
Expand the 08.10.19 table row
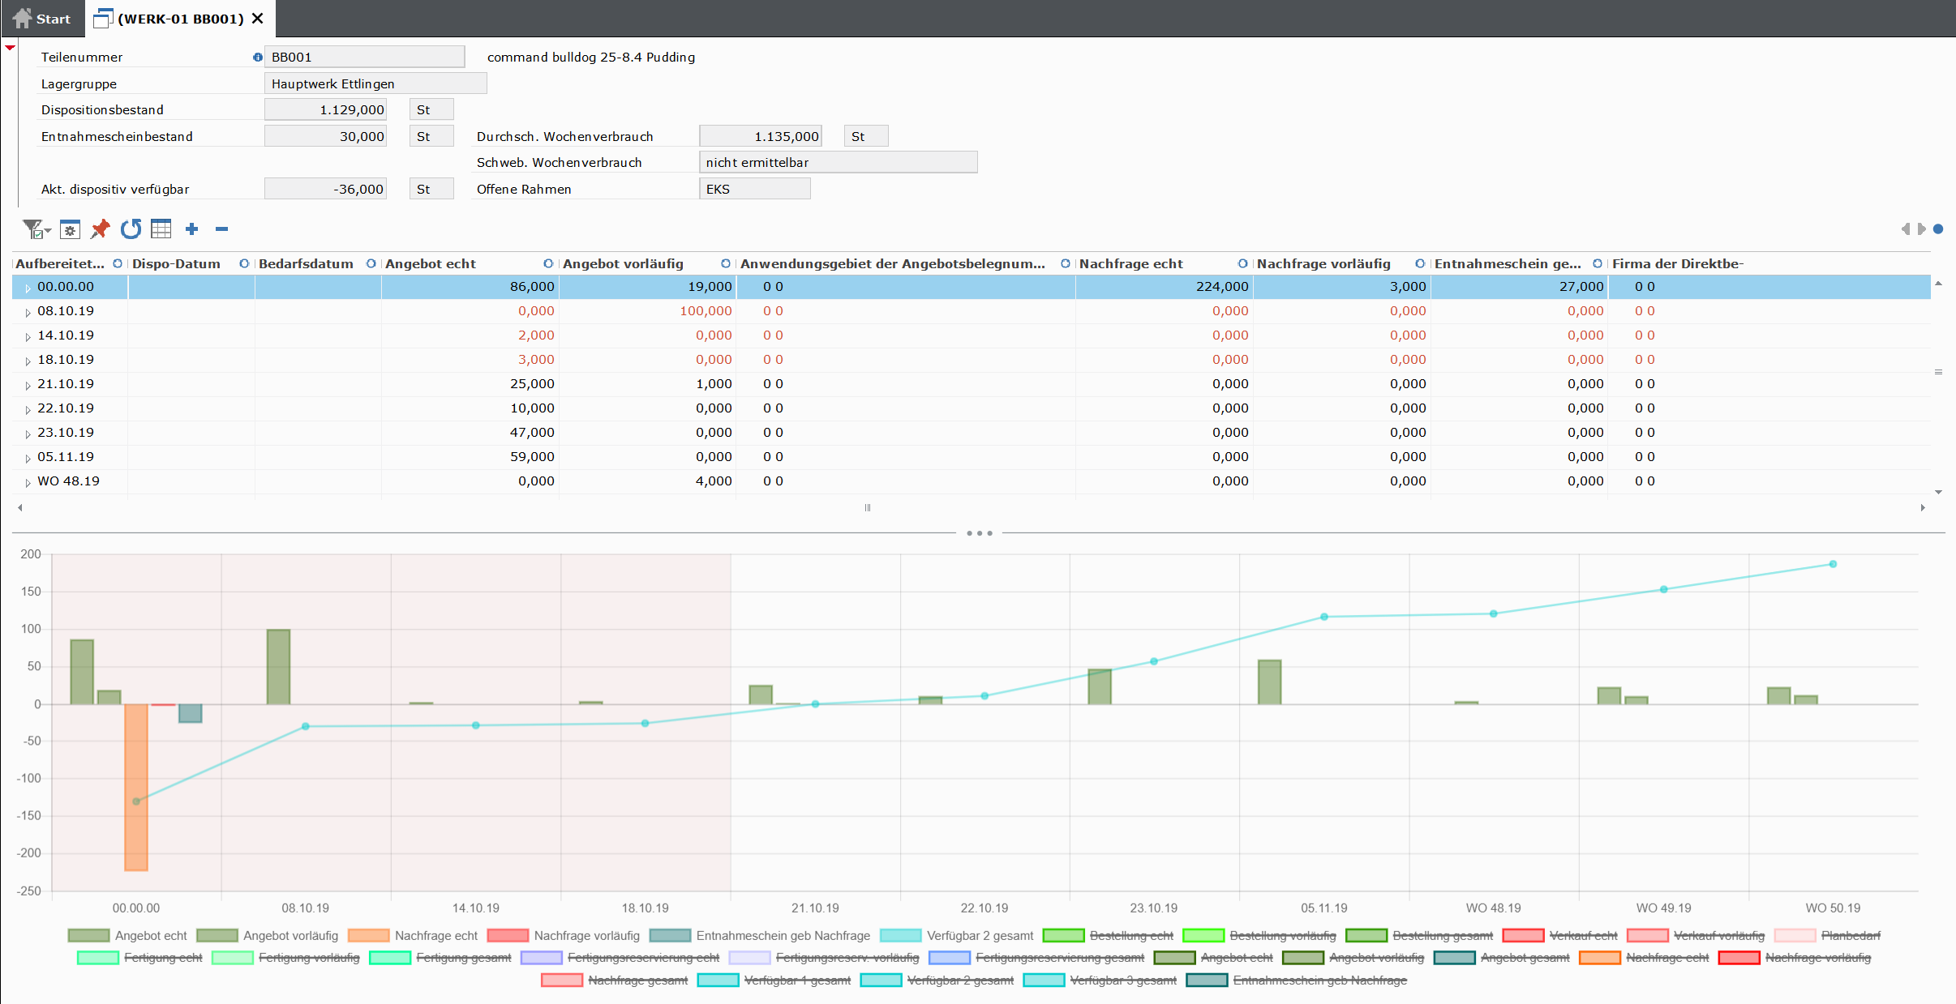pyautogui.click(x=28, y=312)
